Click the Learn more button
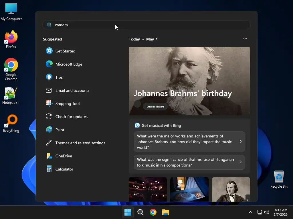Screen dimensions: 293x219 155,106
